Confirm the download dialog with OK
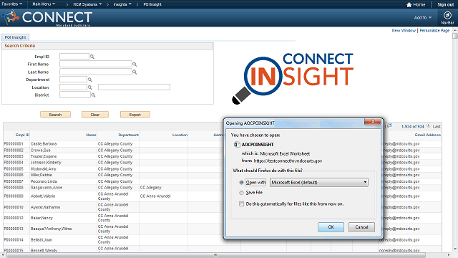The height and width of the screenshot is (258, 458). (331, 227)
